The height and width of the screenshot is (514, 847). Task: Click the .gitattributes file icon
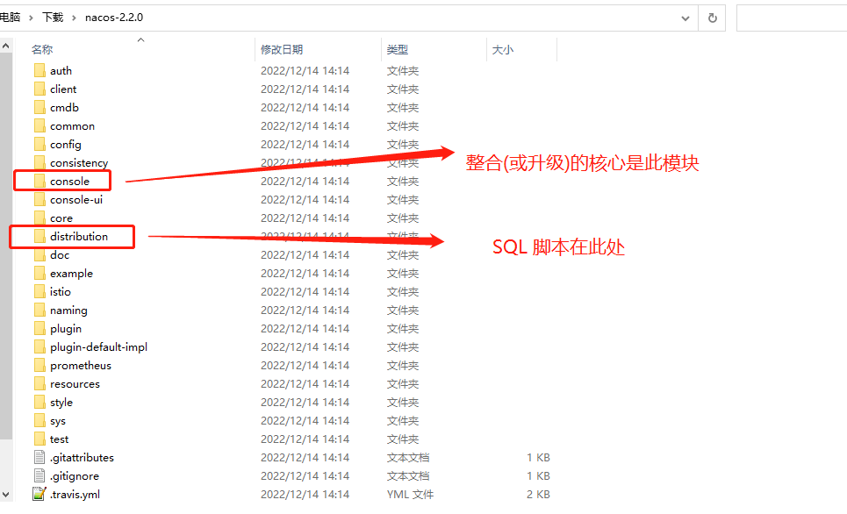point(39,457)
